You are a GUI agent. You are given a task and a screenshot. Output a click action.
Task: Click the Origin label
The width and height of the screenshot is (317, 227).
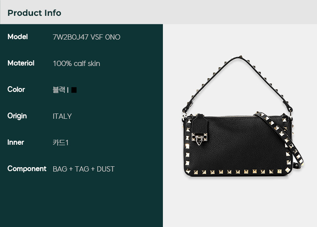(17, 116)
